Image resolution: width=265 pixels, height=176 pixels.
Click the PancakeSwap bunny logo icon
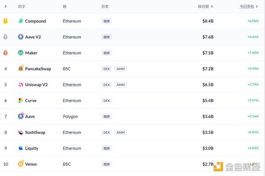tap(21, 68)
